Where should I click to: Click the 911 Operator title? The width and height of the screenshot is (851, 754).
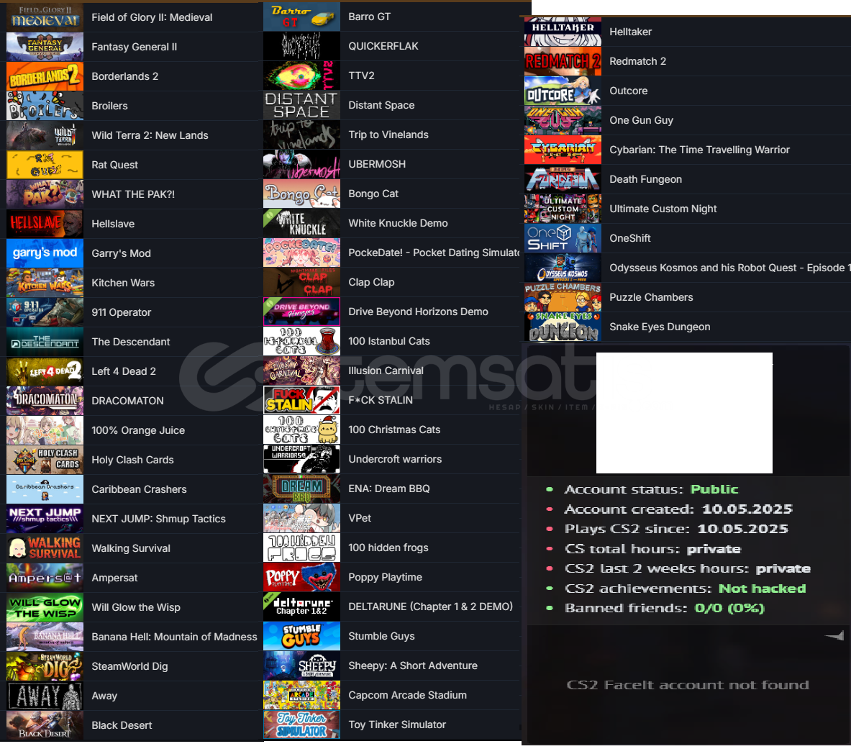tap(121, 312)
